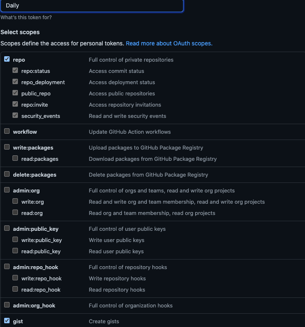305x327 pixels.
Task: Click the workflow scope label
Action: (x=25, y=132)
